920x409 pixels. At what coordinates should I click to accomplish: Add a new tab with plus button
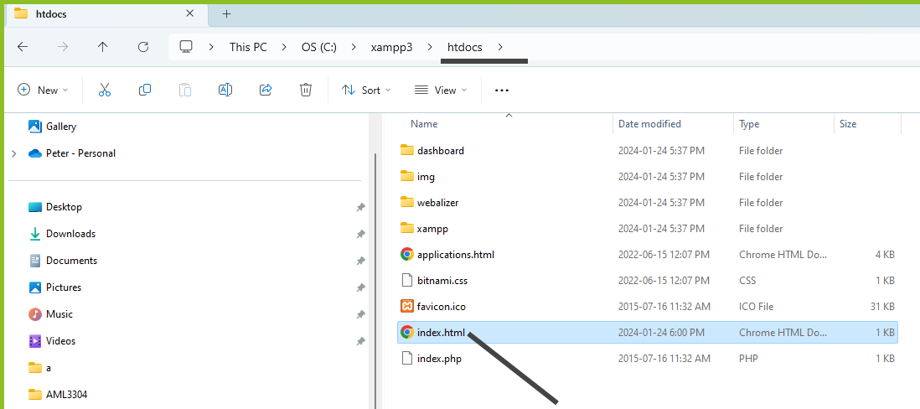(x=226, y=13)
